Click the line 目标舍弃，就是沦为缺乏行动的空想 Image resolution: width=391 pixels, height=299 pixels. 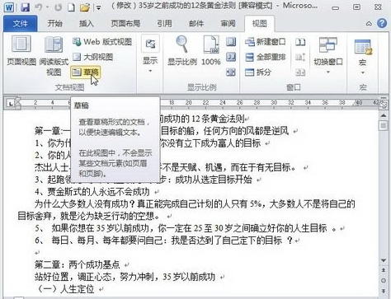click(x=89, y=216)
